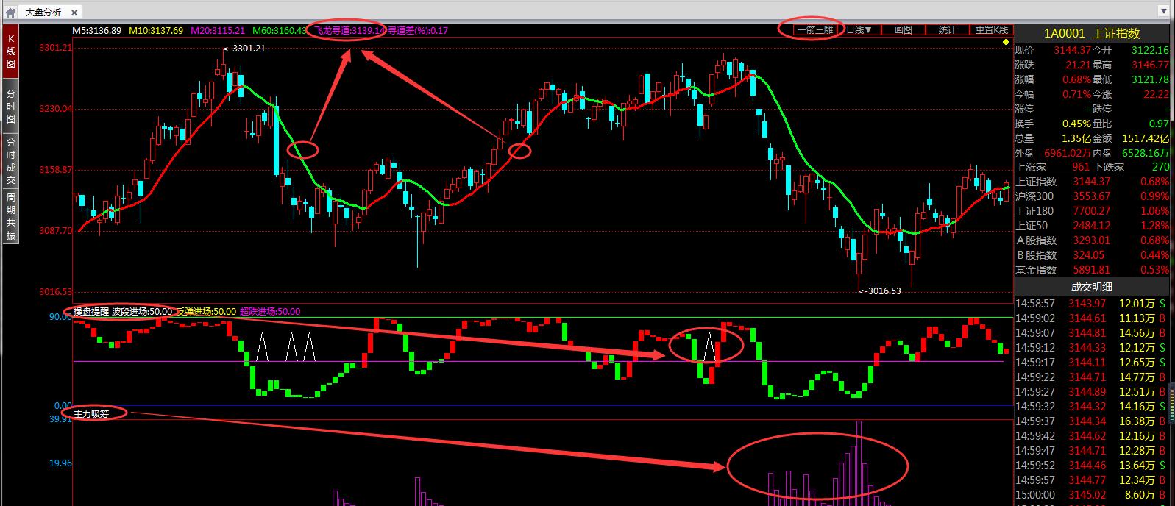
Task: Select the 涨幅 0.68% value
Action: tap(1075, 79)
